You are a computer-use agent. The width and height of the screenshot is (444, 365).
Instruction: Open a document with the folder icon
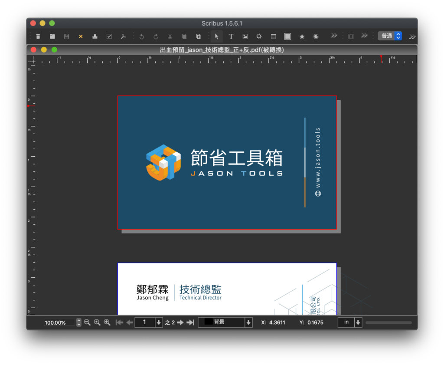52,36
